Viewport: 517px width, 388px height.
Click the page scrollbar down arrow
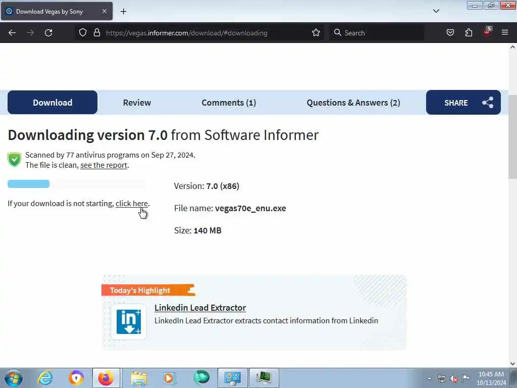(512, 364)
